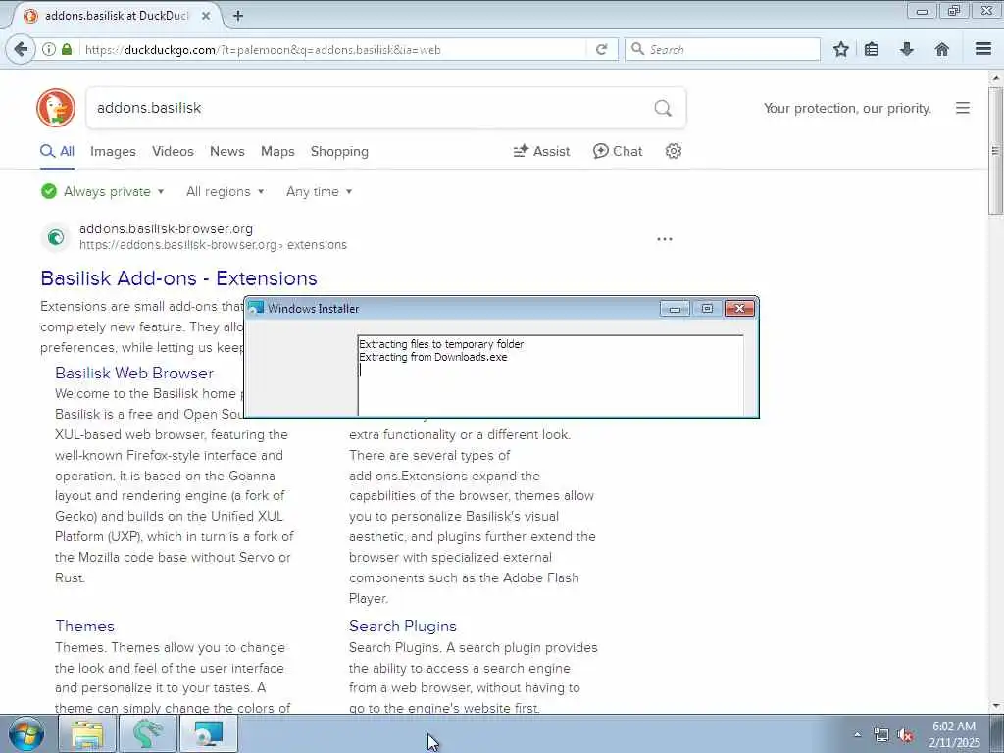The height and width of the screenshot is (753, 1004).
Task: Open more options dots for addons.basilisk-browser.org result
Action: pyautogui.click(x=665, y=239)
